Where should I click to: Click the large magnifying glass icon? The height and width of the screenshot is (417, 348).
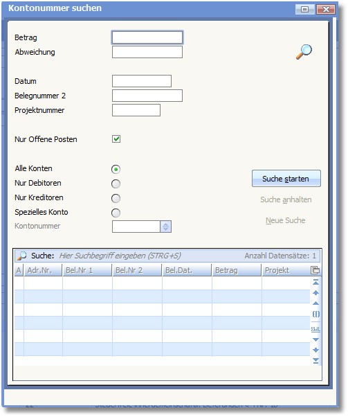[x=304, y=51]
